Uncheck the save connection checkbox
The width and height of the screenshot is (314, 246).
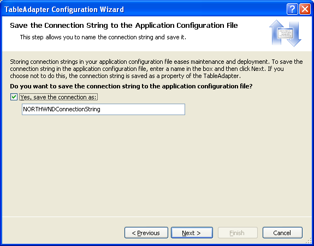pyautogui.click(x=14, y=97)
